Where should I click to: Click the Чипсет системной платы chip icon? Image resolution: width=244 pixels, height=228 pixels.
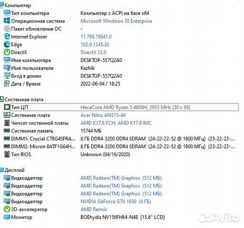pos(7,123)
